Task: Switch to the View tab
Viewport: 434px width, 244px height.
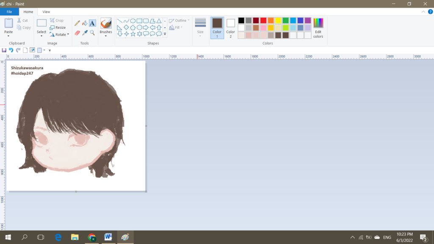Action: point(46,11)
